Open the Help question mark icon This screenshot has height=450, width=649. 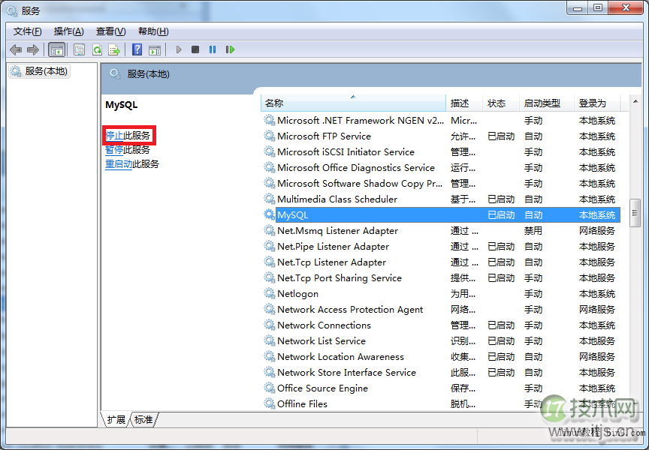137,50
